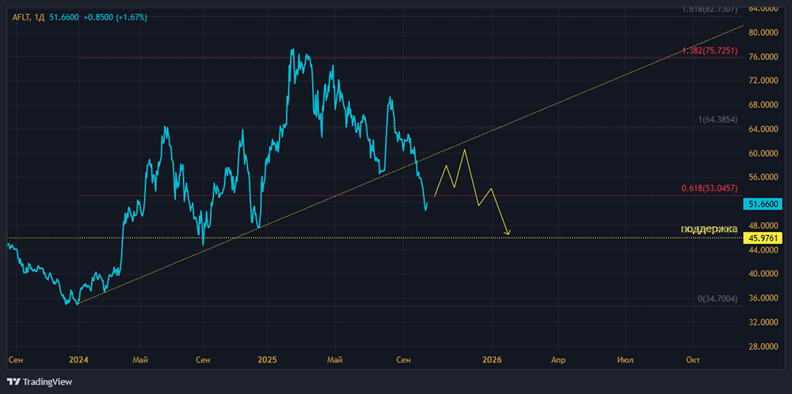Click the TradingView logo

(40, 381)
